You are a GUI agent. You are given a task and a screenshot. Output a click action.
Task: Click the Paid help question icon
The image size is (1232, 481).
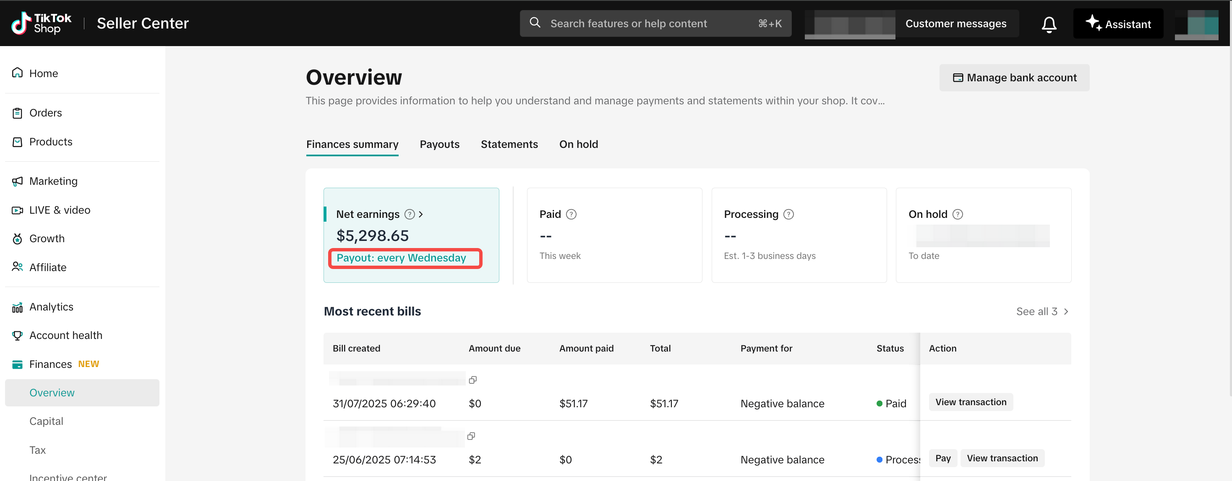coord(571,214)
